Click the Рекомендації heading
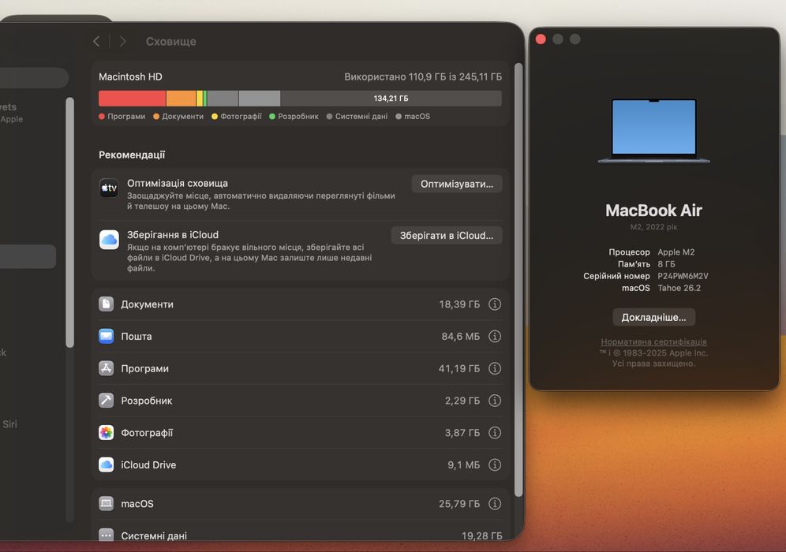786x552 pixels. [x=132, y=155]
